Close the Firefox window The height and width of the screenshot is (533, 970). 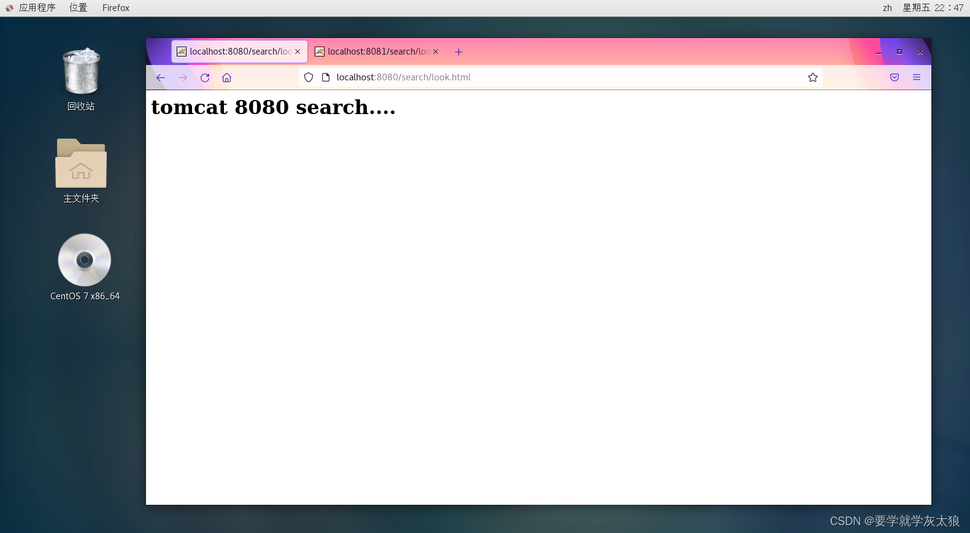[x=920, y=52]
